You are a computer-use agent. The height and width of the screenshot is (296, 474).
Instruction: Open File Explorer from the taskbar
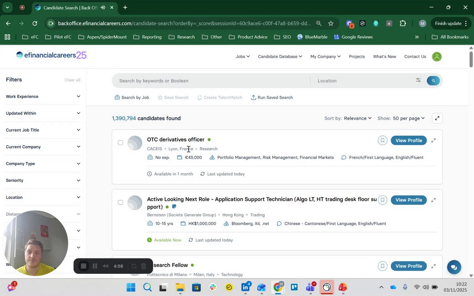180,287
